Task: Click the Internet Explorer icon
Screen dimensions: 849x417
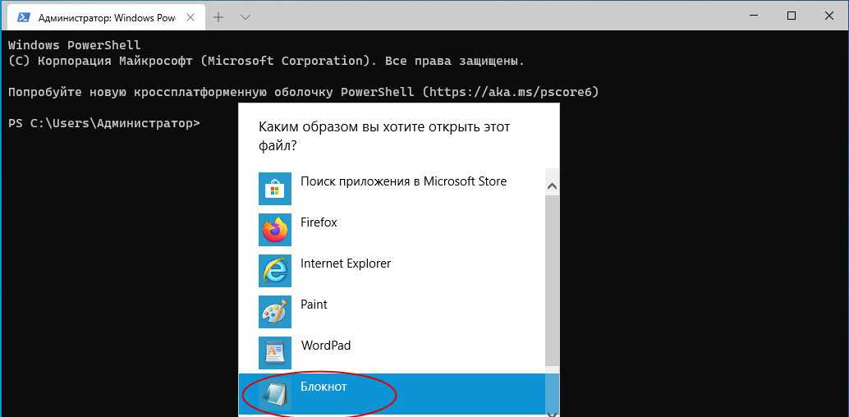Action: click(x=275, y=271)
